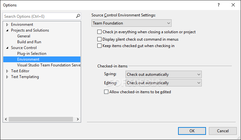Click the Cancel button
This screenshot has width=241, height=140.
tap(223, 131)
